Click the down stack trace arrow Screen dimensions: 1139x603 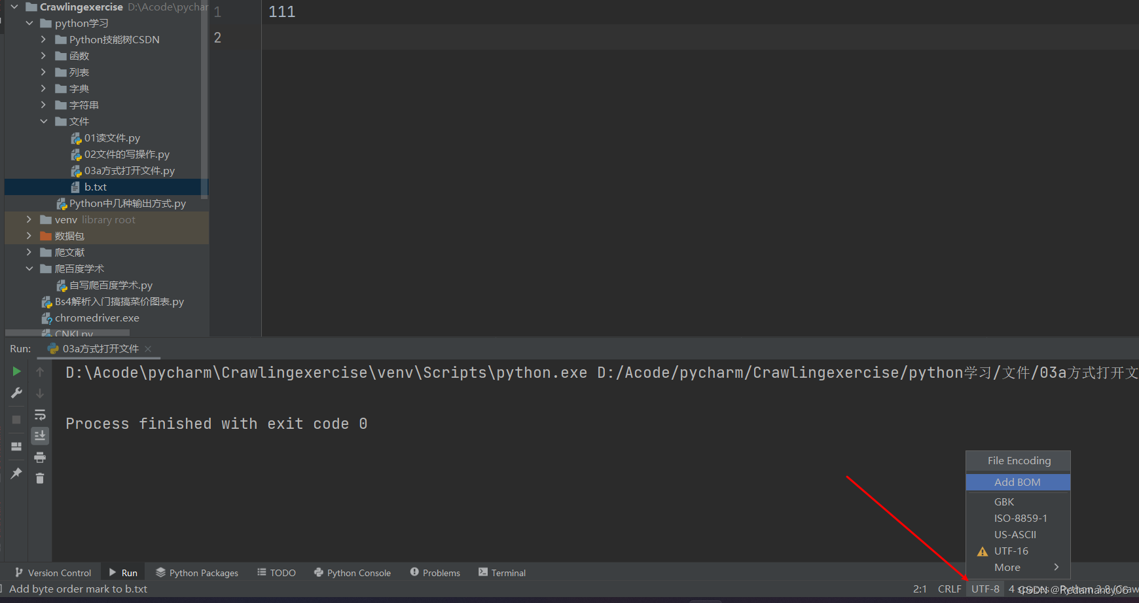point(40,393)
